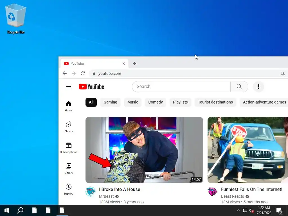Click the I Broke Into A House title

(x=120, y=189)
